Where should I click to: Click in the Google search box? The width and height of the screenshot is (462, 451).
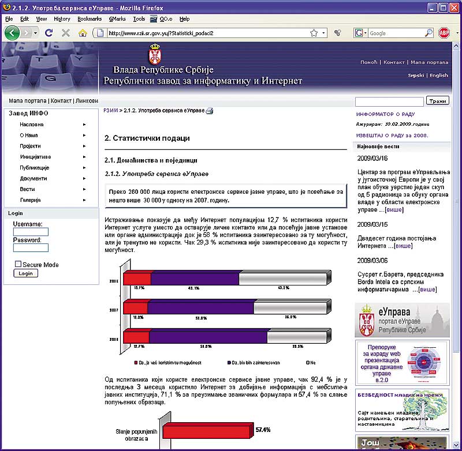396,33
